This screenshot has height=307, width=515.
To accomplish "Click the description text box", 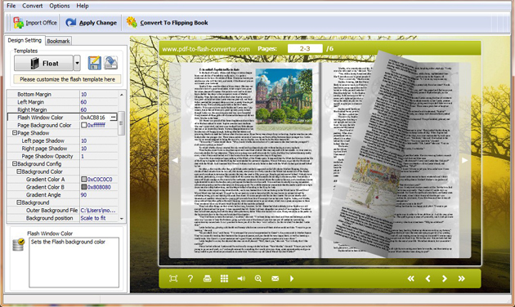I will tap(74, 262).
